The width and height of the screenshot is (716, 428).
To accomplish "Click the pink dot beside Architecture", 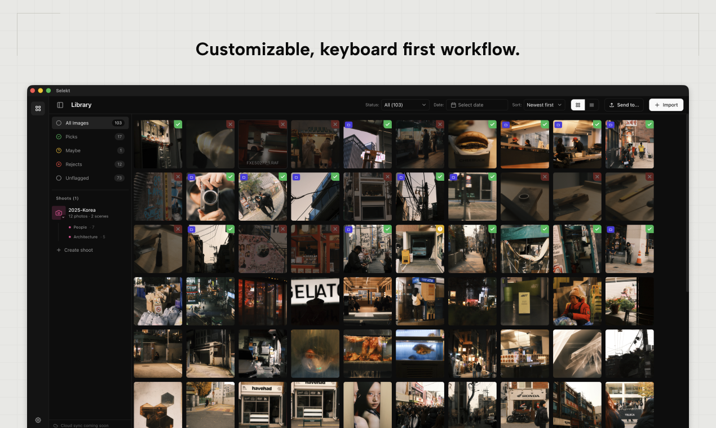I will point(70,237).
